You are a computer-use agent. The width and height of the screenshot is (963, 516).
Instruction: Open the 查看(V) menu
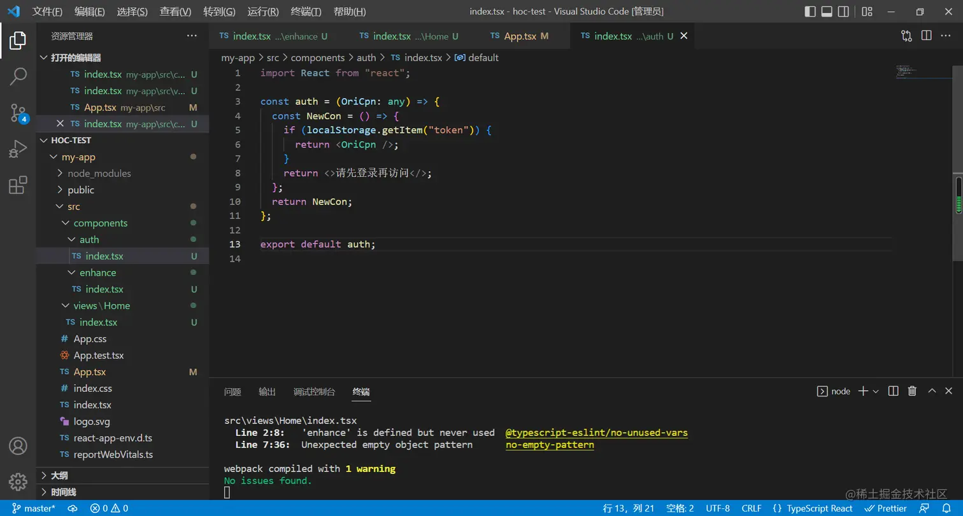175,11
